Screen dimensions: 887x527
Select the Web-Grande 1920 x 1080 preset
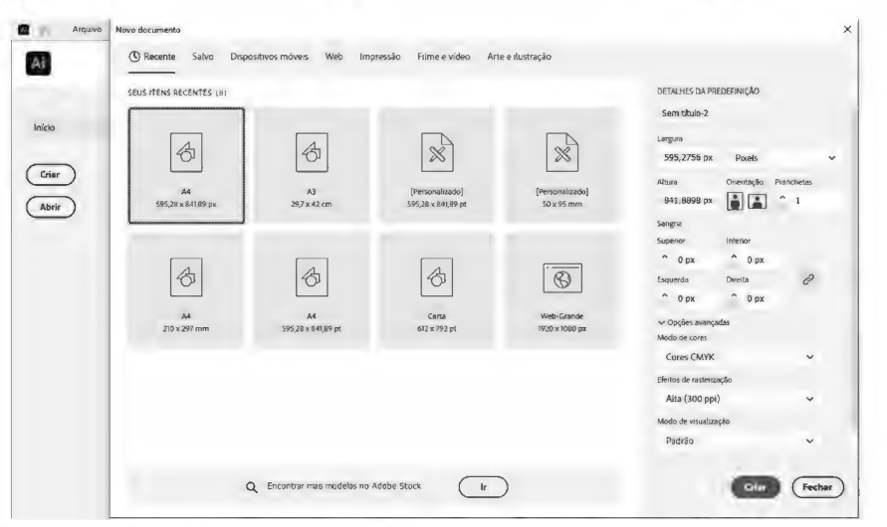tap(561, 290)
